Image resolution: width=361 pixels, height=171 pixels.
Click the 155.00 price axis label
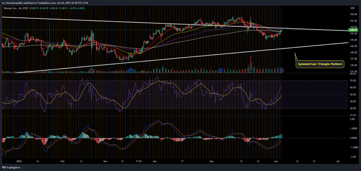(353, 14)
